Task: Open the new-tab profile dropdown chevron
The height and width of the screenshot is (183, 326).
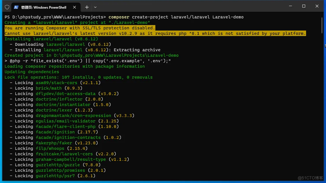Action: tap(95, 7)
